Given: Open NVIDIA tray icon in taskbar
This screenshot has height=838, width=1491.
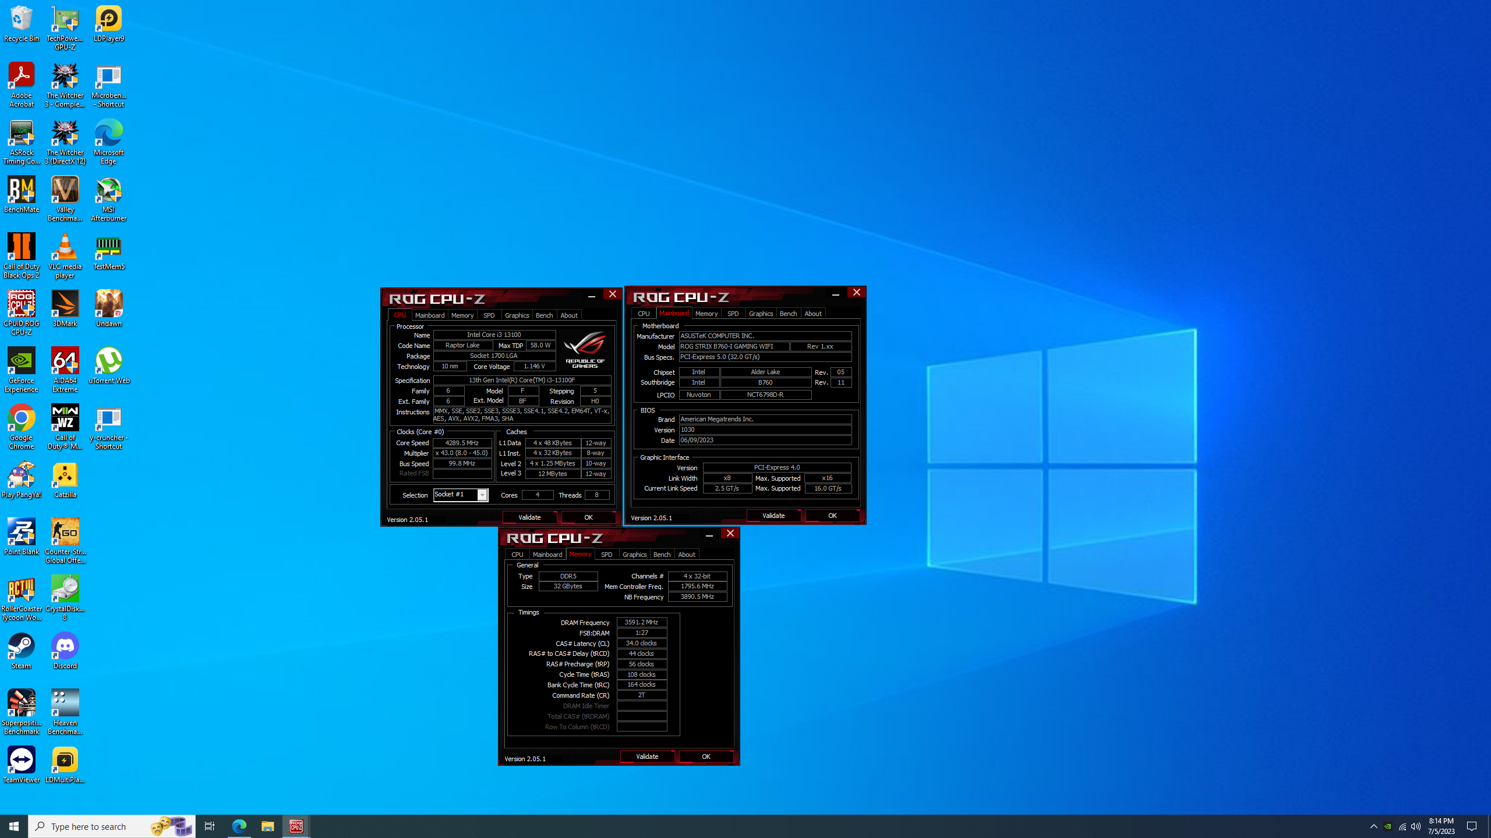Looking at the screenshot, I should pos(1388,826).
